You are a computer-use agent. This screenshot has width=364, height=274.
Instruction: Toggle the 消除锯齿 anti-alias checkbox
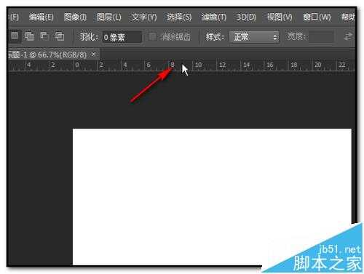click(152, 37)
